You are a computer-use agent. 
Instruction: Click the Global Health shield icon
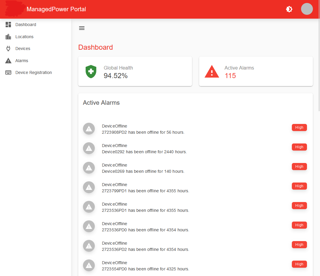(91, 71)
